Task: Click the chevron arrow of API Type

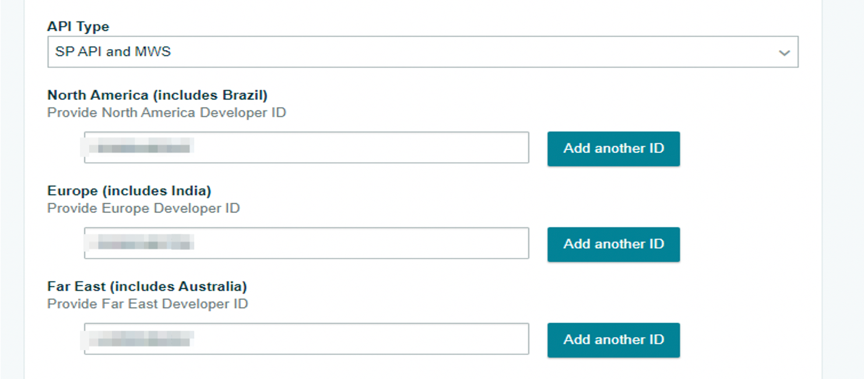Action: 784,53
